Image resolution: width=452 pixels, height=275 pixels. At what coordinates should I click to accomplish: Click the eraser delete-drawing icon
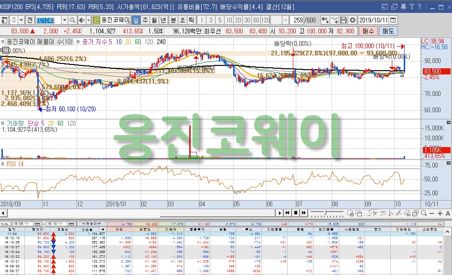[x=407, y=213]
